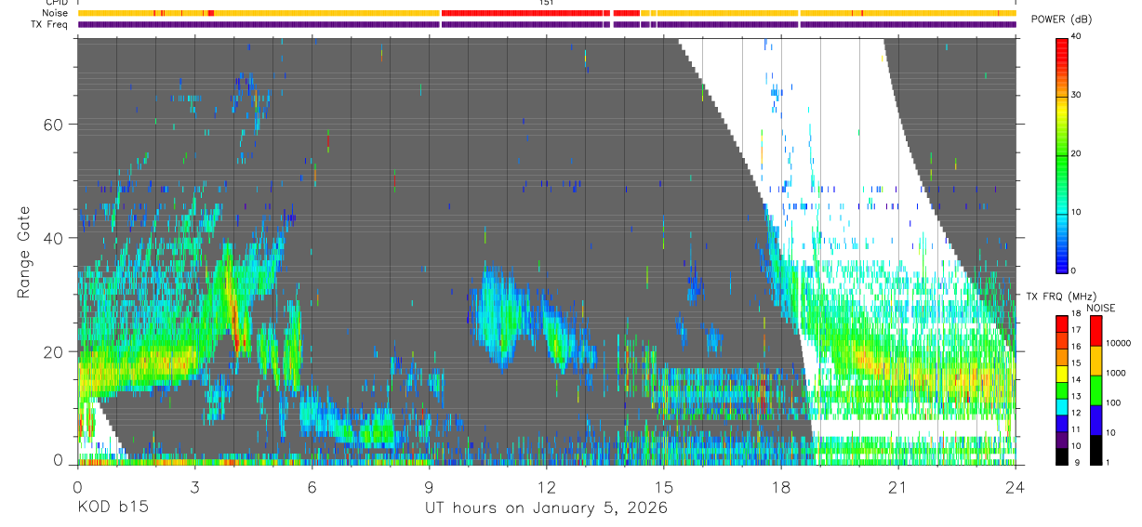Click the 1000 label on NOISE legend

click(x=1116, y=373)
